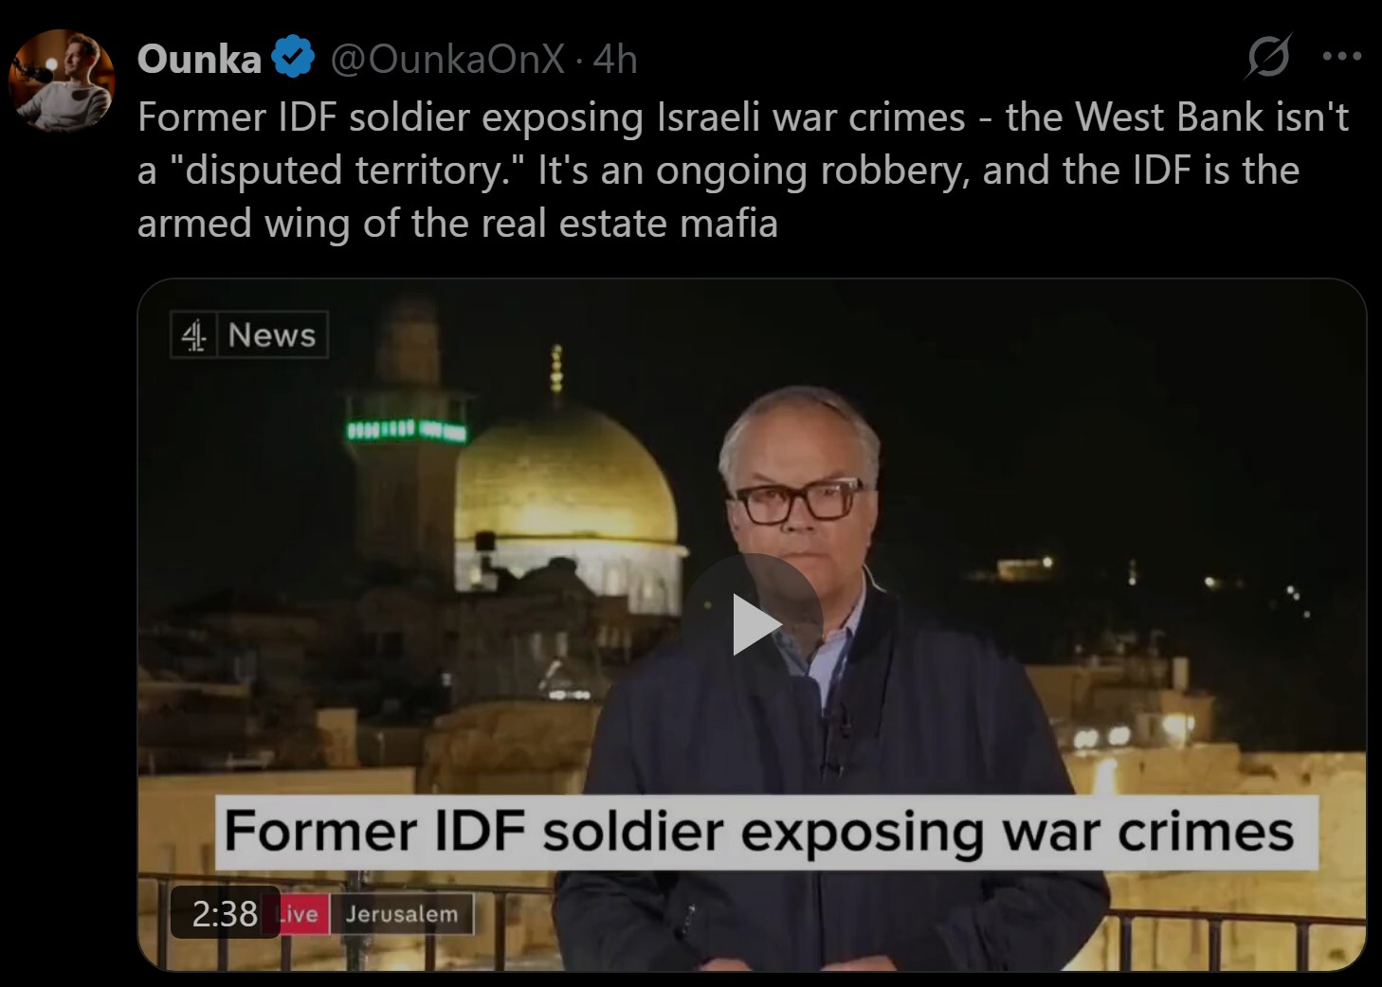This screenshot has width=1382, height=987.
Task: Click the tweet text about West Bank
Action: coord(744,170)
